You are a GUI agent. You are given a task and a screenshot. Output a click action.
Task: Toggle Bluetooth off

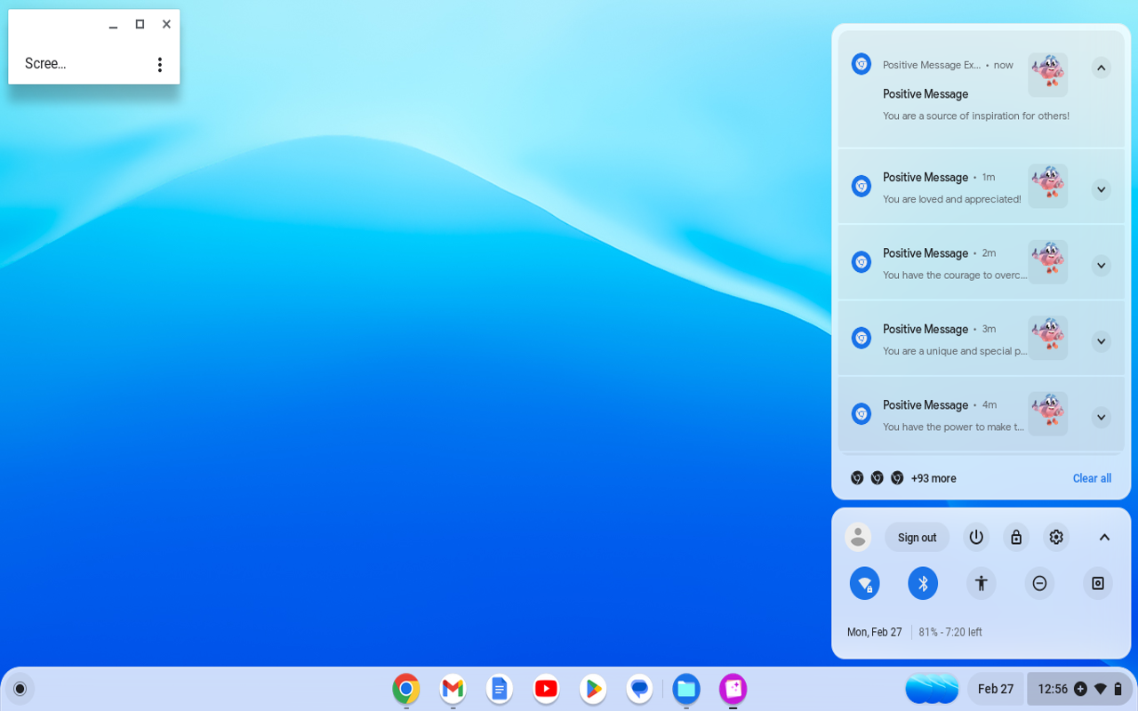tap(922, 583)
